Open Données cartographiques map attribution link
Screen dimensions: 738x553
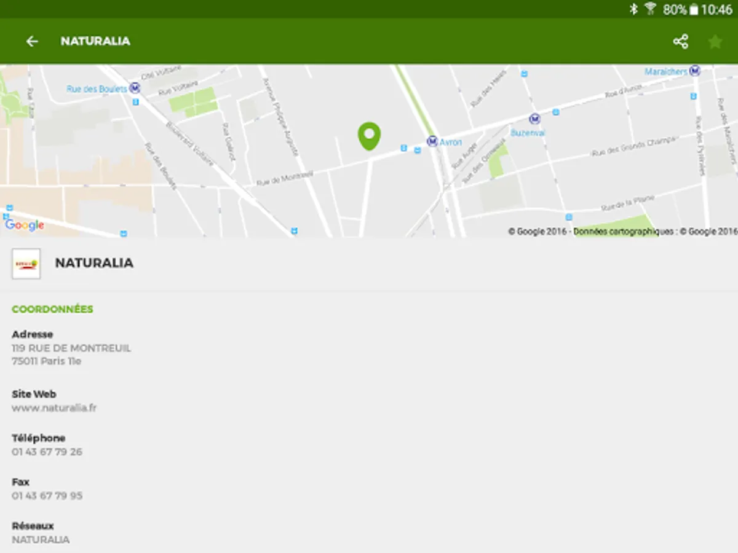click(623, 232)
